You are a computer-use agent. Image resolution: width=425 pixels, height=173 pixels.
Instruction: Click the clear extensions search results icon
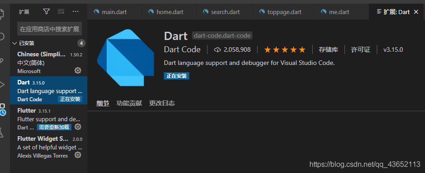(61, 11)
